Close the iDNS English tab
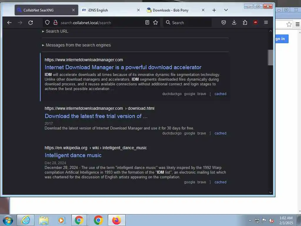Viewport: 301px width, 226px height. pyautogui.click(x=138, y=10)
